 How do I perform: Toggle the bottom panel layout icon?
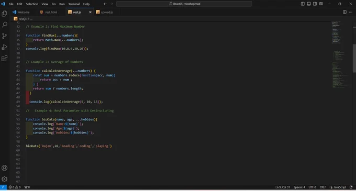pyautogui.click(x=309, y=4)
